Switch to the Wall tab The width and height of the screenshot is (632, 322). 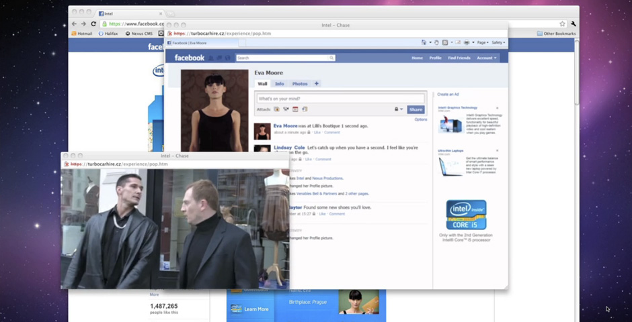pyautogui.click(x=262, y=84)
